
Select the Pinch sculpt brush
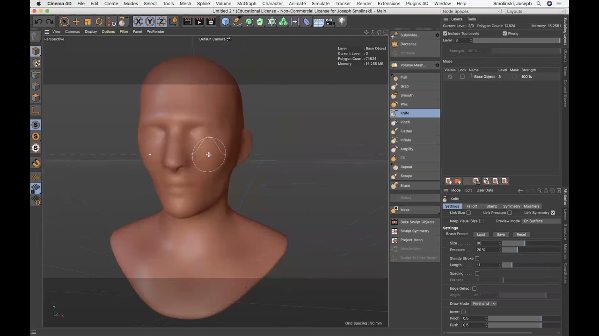tap(415, 122)
